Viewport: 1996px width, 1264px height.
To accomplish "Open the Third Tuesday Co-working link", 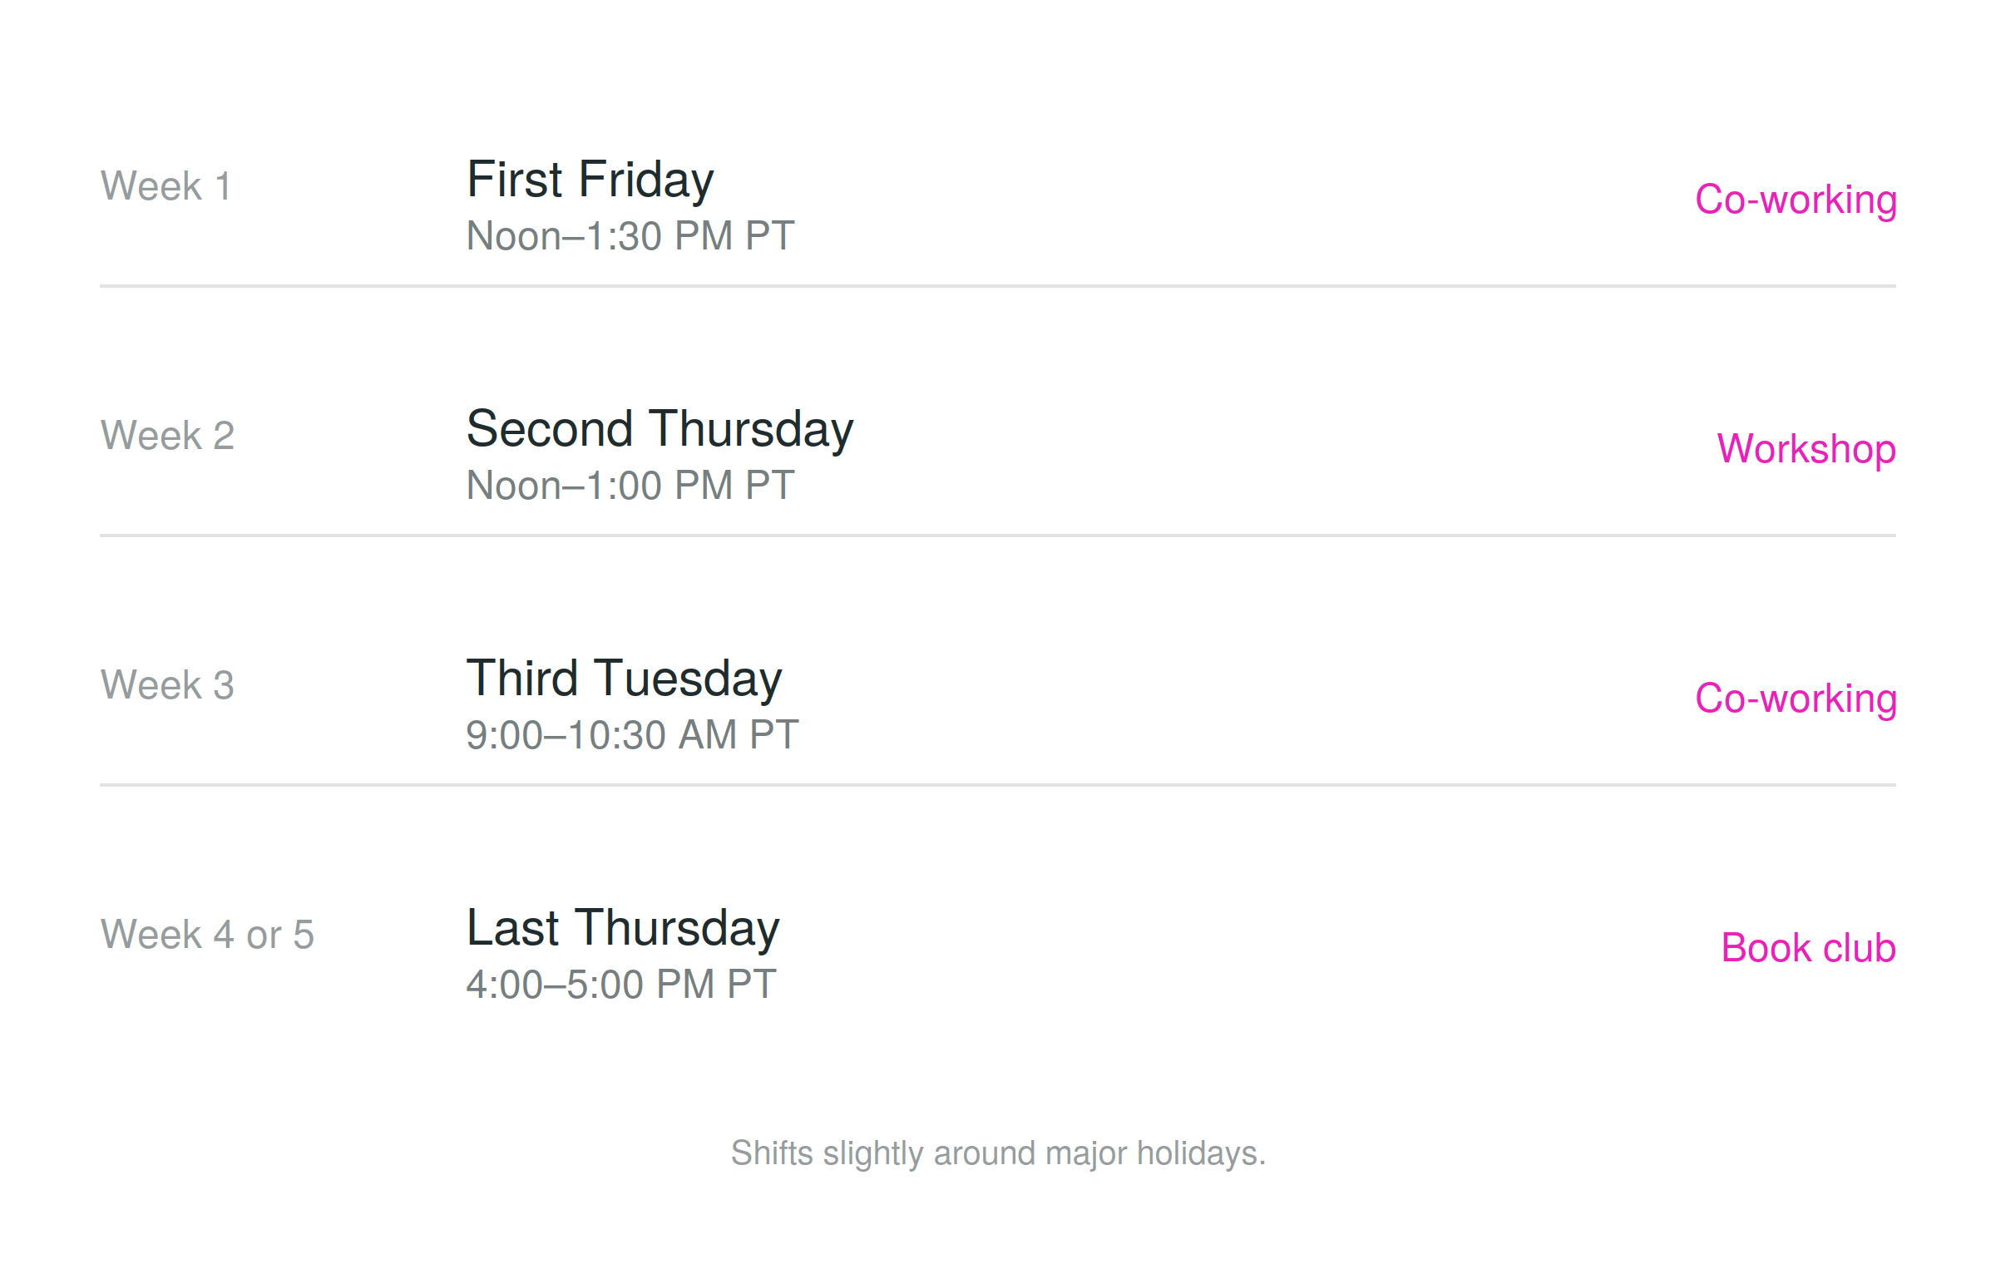I will click(x=1796, y=699).
